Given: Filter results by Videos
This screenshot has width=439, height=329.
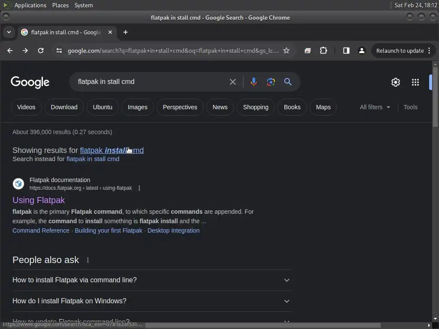Looking at the screenshot, I should click(x=26, y=107).
